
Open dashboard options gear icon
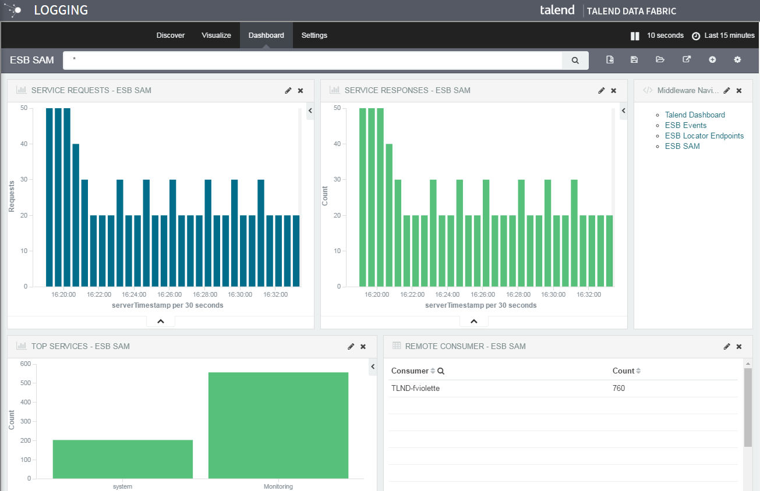[737, 60]
